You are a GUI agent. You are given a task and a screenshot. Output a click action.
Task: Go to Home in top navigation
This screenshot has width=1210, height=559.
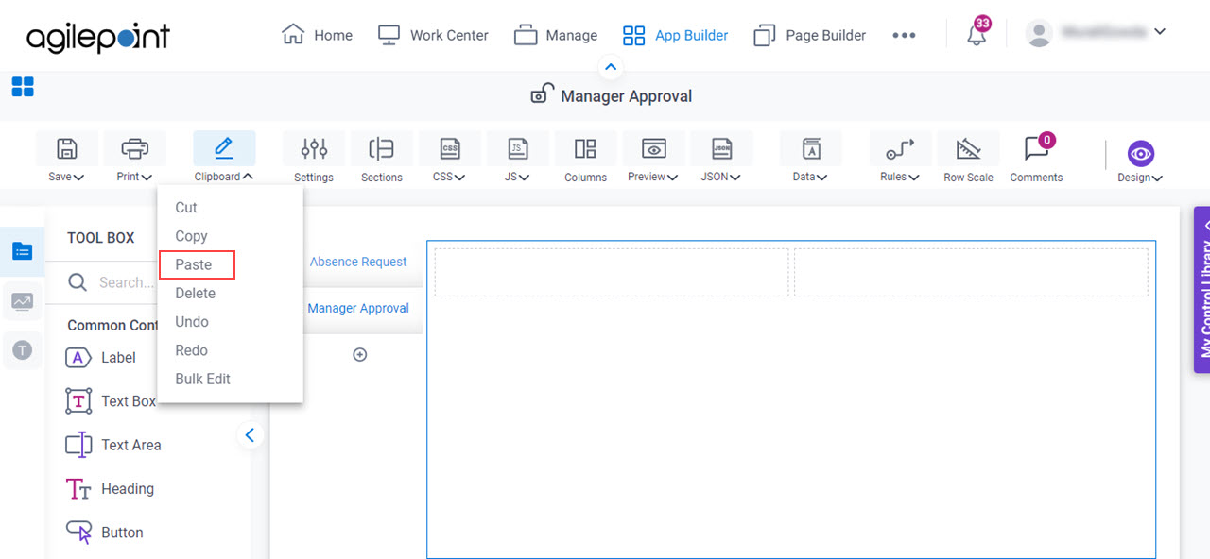click(x=317, y=35)
